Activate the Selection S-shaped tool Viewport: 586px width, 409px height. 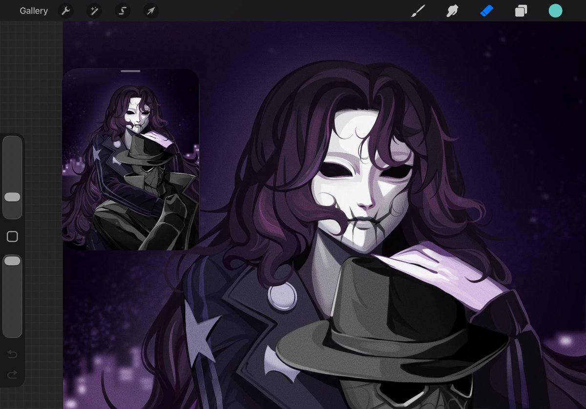(x=123, y=11)
